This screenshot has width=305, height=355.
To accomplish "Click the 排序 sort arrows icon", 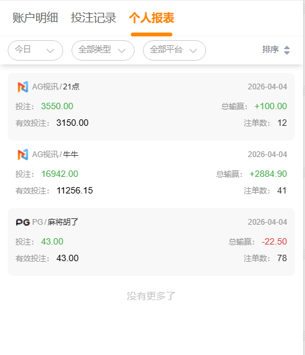I will coord(287,50).
